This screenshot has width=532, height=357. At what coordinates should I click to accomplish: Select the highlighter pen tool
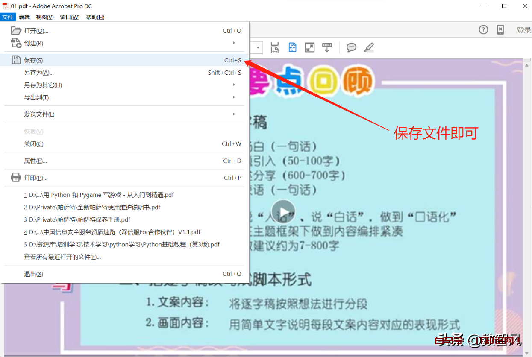point(368,47)
